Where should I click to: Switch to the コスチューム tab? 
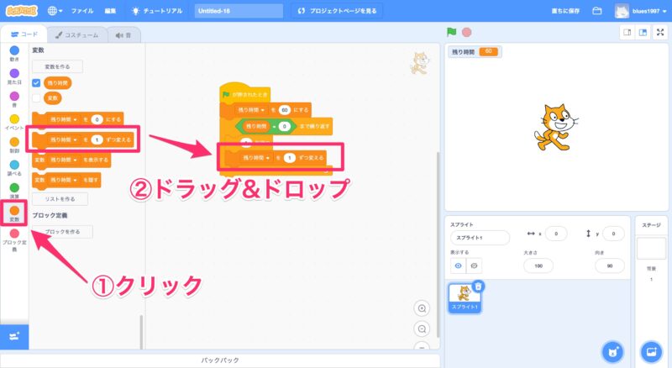[x=76, y=34]
